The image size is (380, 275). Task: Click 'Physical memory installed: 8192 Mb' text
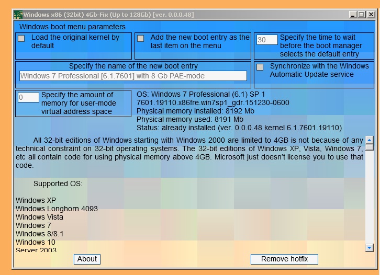(195, 111)
